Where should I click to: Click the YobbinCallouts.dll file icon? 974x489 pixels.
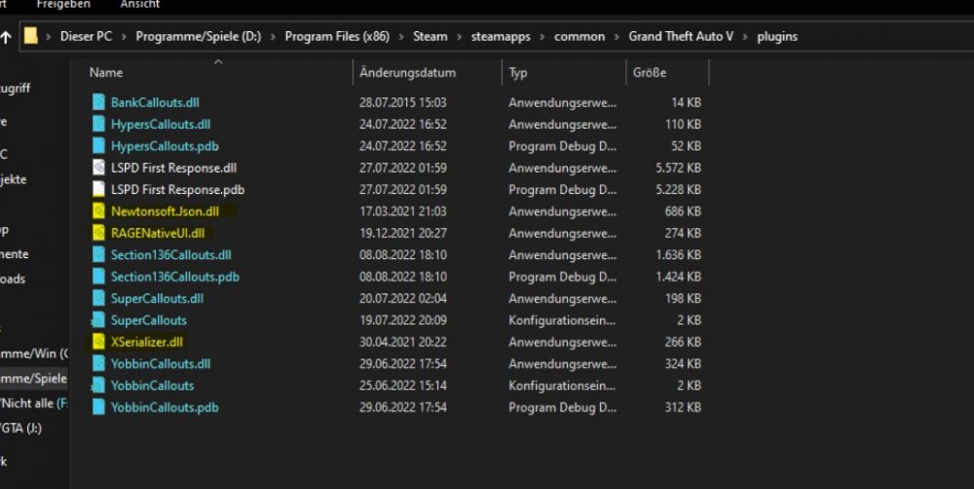pos(98,363)
